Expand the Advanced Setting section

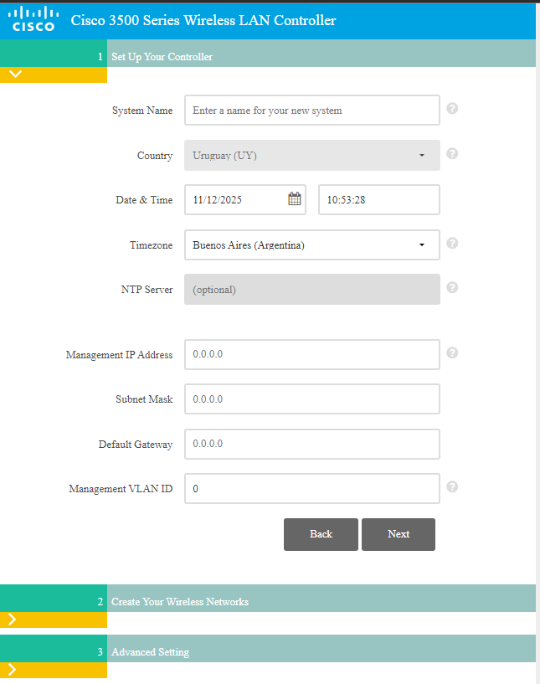click(x=12, y=670)
